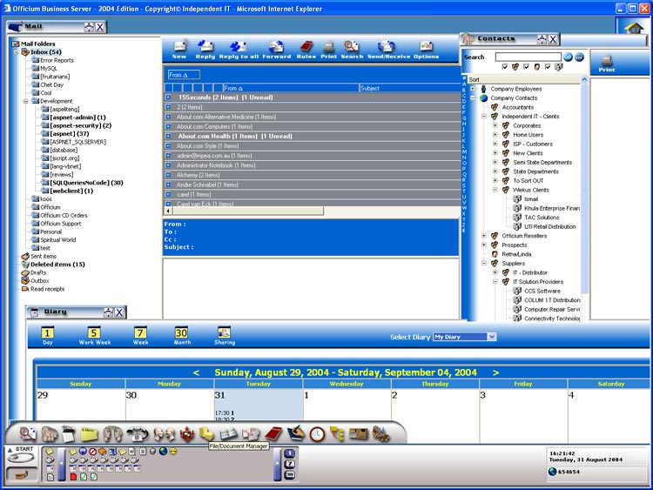Click the globe icon in the bottom tray
The image size is (653, 490).
pyautogui.click(x=164, y=451)
